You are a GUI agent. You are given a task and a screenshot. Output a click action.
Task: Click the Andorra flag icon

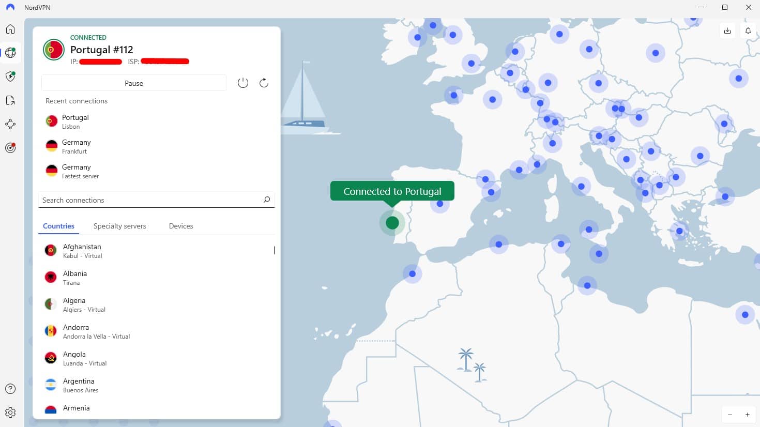point(51,331)
